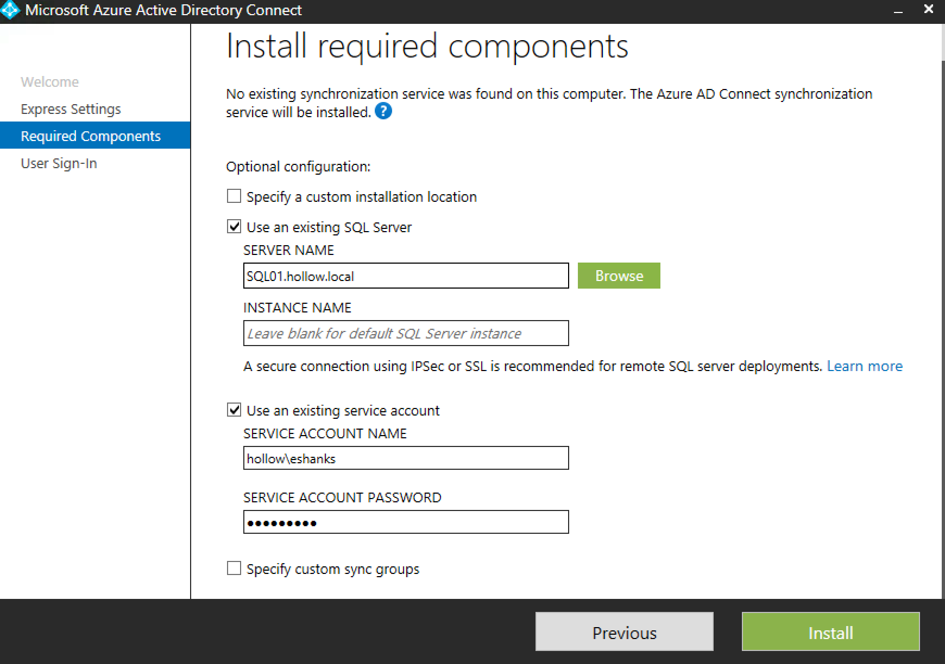Select the Service Account Password field
Viewport: 945px width, 664px height.
coord(406,522)
